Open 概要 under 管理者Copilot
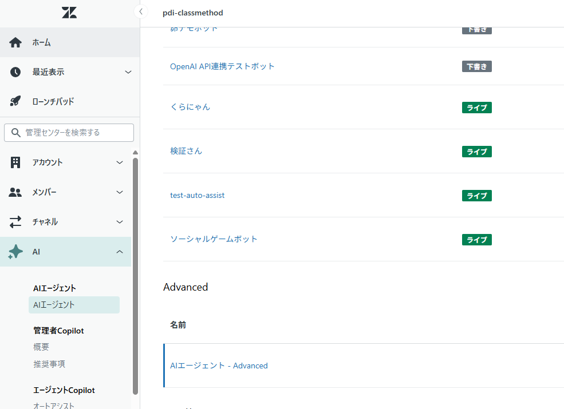 click(41, 347)
